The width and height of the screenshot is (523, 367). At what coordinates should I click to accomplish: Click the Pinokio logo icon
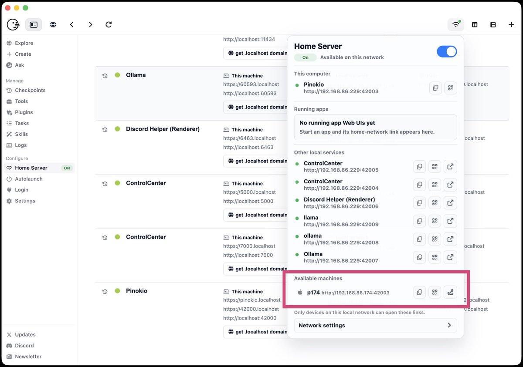tap(13, 24)
